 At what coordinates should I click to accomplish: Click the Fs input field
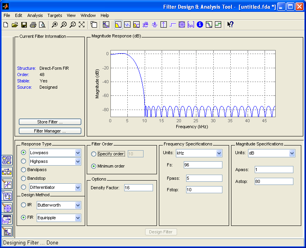203,165
